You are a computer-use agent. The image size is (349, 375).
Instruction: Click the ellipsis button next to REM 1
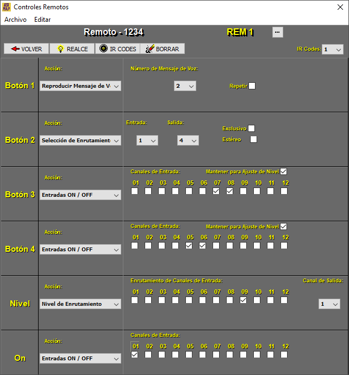tap(278, 32)
